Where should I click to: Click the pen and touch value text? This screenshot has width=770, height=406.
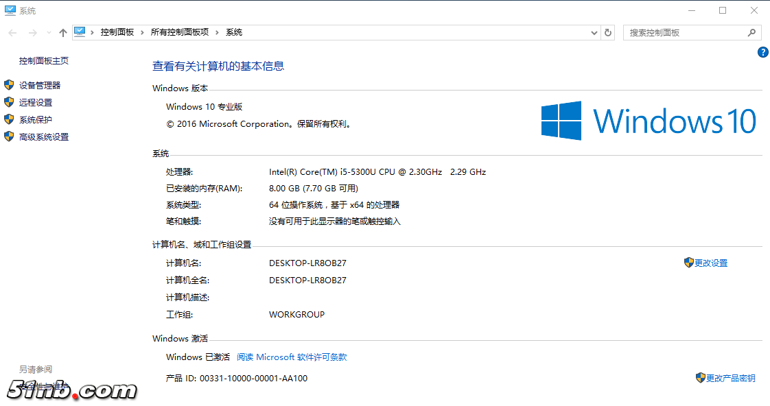click(x=335, y=222)
